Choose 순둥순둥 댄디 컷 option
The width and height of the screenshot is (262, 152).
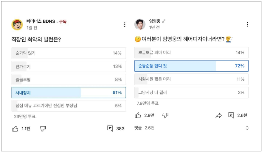191,66
